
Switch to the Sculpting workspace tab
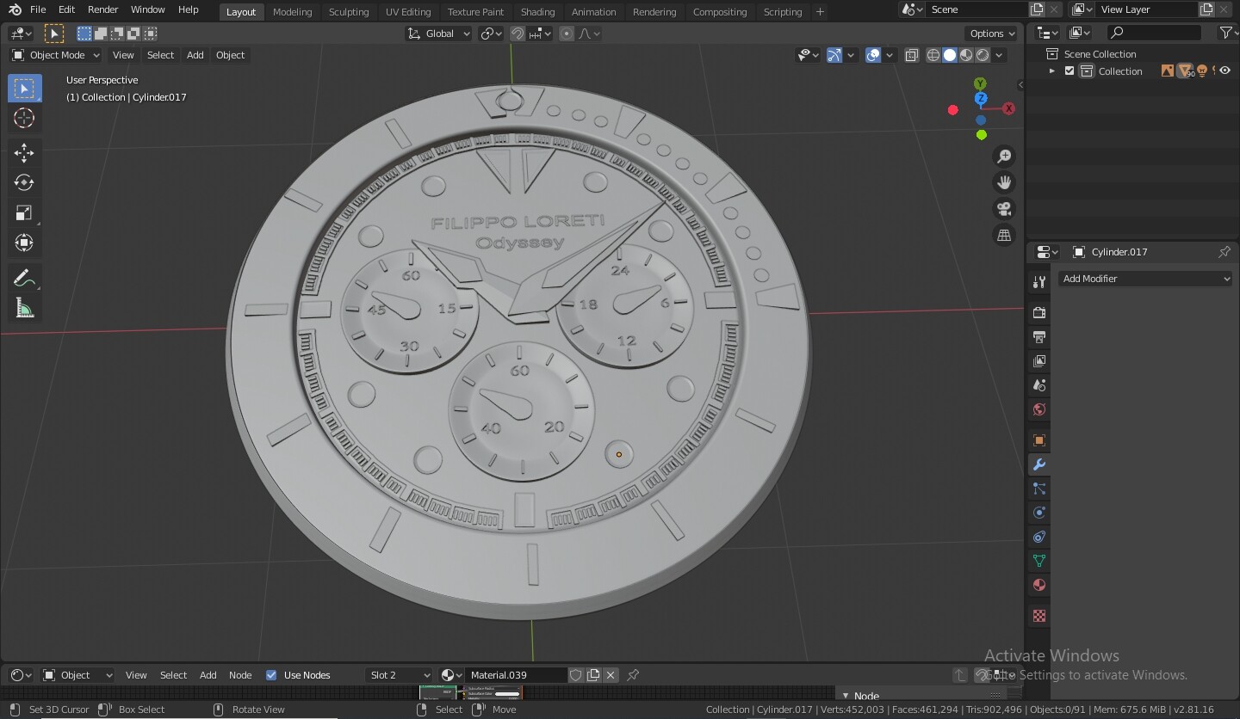tap(349, 12)
